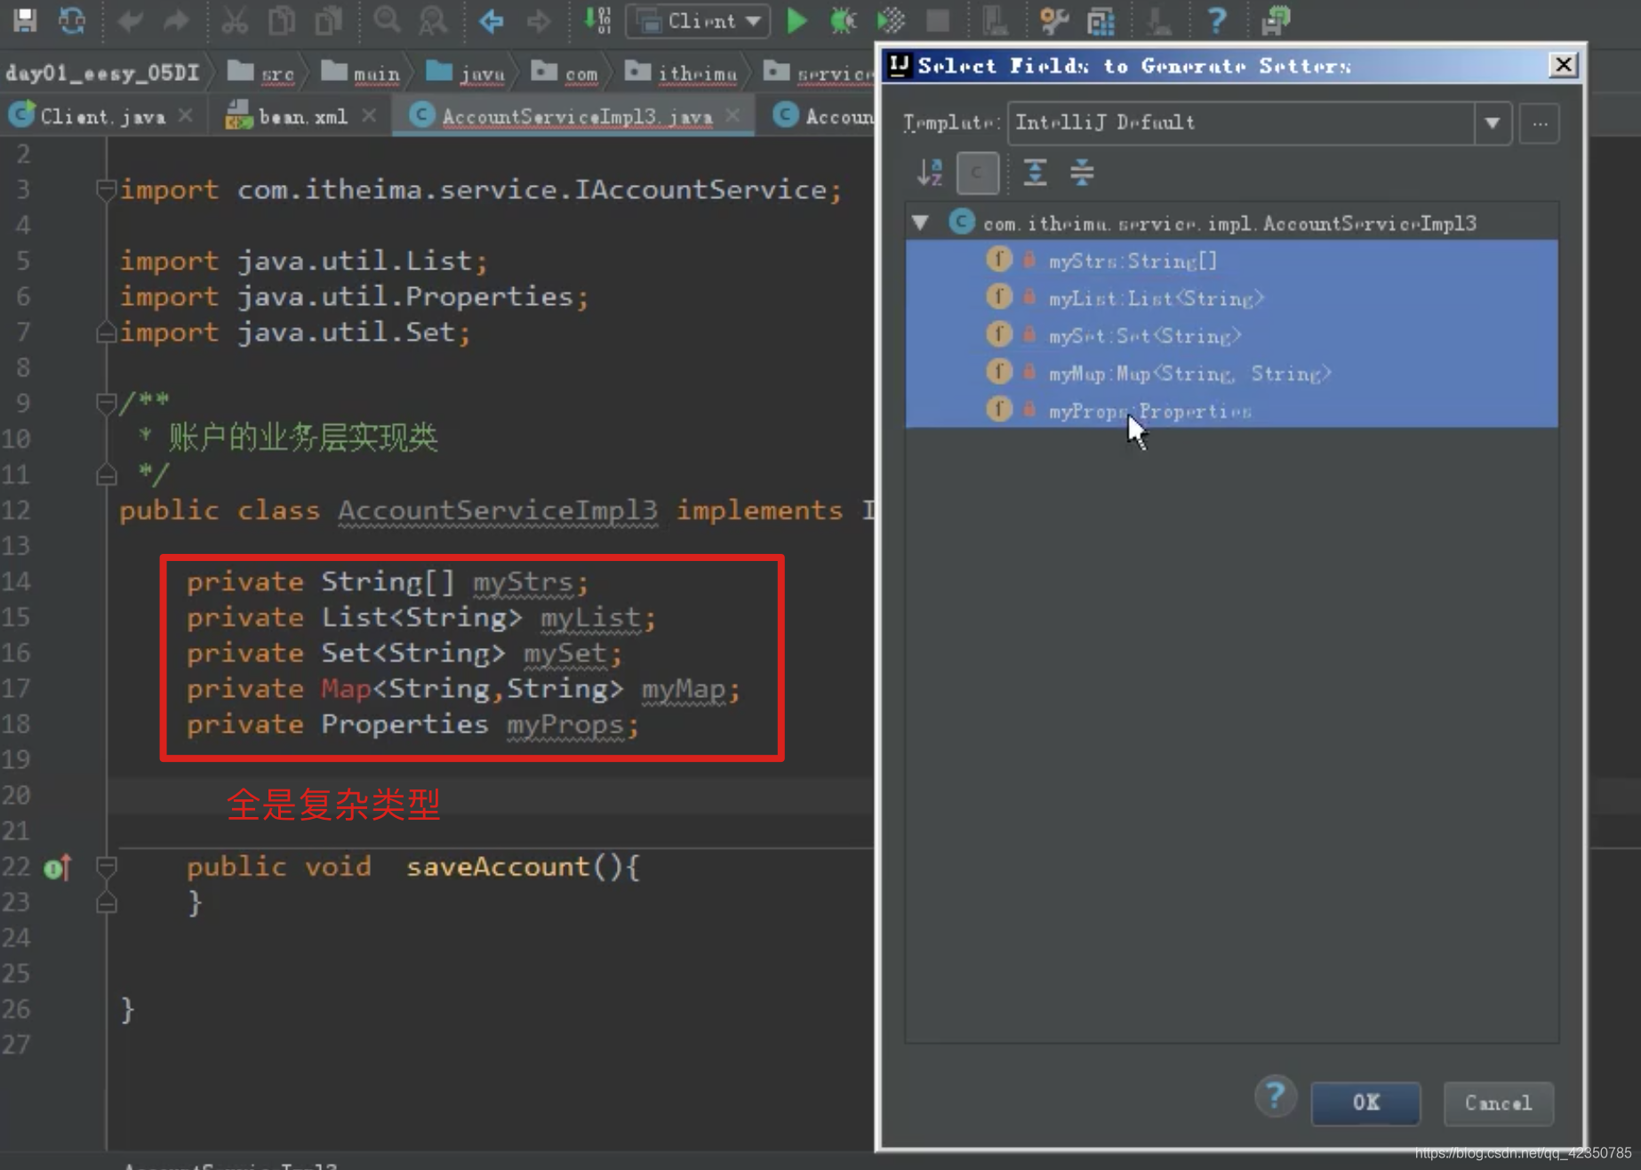1641x1170 pixels.
Task: Select the myList:List<String> field
Action: pos(1231,298)
